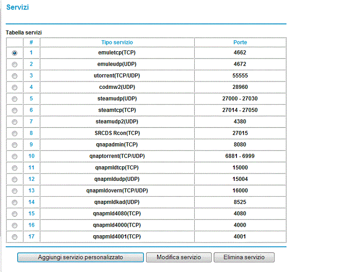Select radio button for emuleudp(UDP) row
The width and height of the screenshot is (340, 272).
(x=15, y=64)
